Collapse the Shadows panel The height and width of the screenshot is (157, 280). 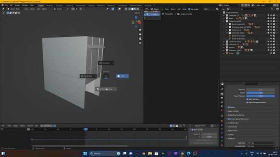pos(231,139)
